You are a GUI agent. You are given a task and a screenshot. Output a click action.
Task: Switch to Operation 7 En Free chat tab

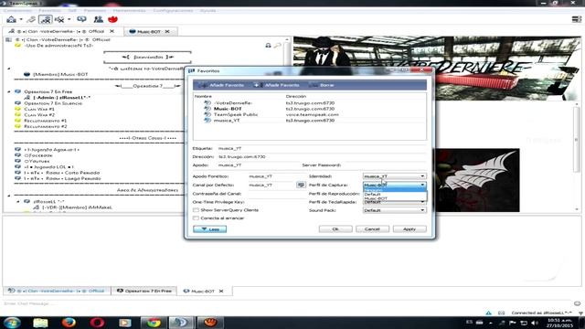coord(144,291)
